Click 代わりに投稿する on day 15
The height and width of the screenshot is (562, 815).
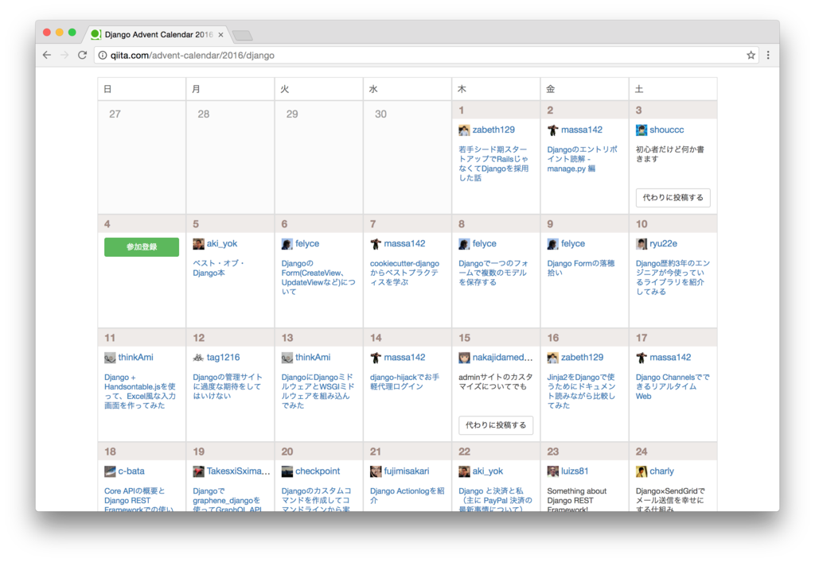pyautogui.click(x=495, y=425)
